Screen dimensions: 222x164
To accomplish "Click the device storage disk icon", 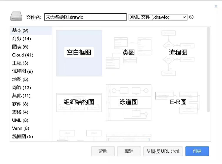I will (x=16, y=16).
